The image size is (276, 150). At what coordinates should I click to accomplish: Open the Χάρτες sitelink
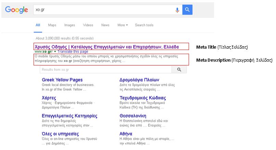pyautogui.click(x=49, y=98)
